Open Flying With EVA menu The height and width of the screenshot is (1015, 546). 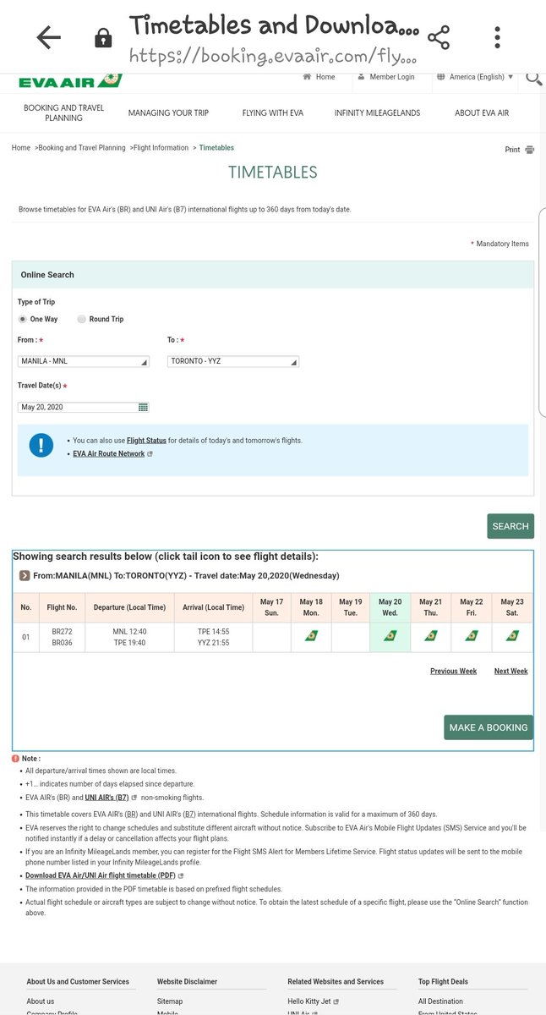pyautogui.click(x=272, y=113)
